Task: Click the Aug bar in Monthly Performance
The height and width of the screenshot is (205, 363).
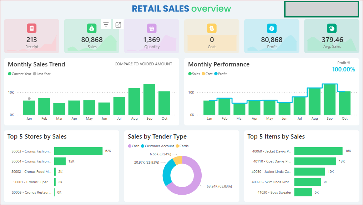Action: click(314, 101)
